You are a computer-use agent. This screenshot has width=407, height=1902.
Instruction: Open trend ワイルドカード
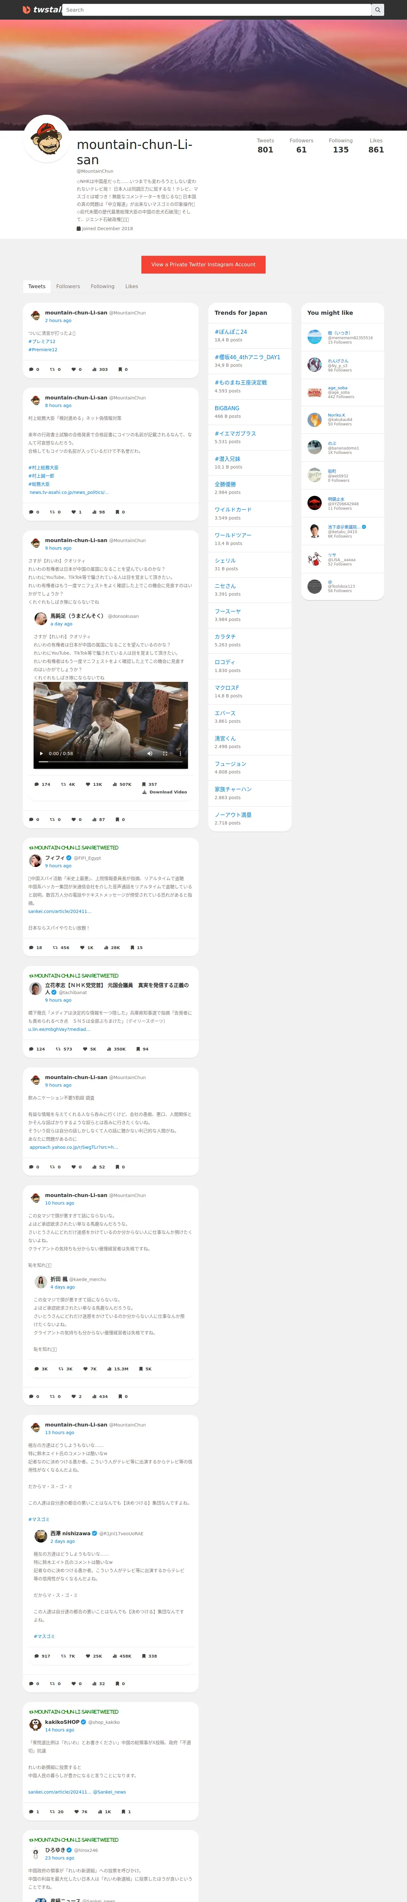(233, 510)
